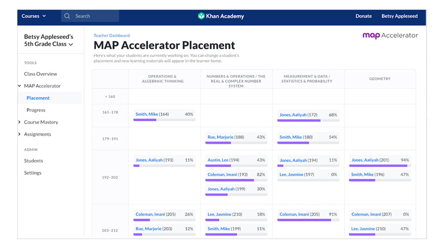Image resolution: width=445 pixels, height=246 pixels.
Task: Click the 192-202 score range label
Action: tap(110, 177)
